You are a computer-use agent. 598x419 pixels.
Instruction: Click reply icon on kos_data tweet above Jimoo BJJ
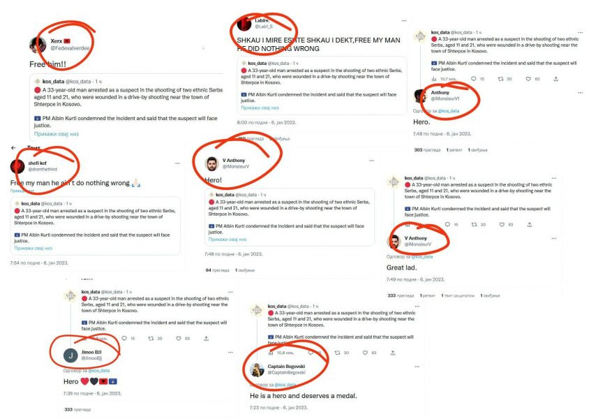coord(124,339)
